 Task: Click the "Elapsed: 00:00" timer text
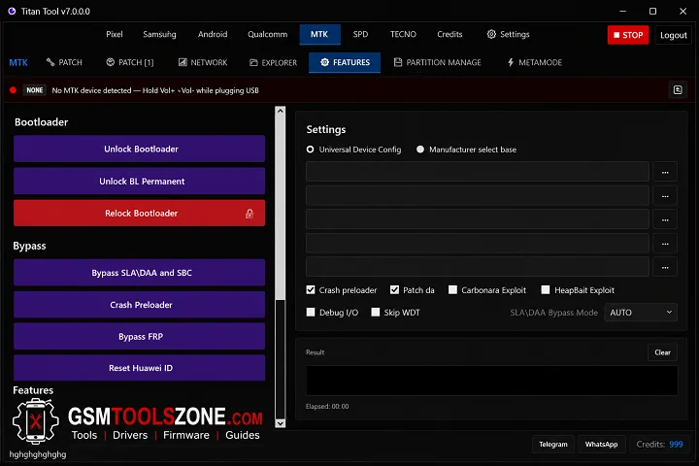(x=327, y=406)
